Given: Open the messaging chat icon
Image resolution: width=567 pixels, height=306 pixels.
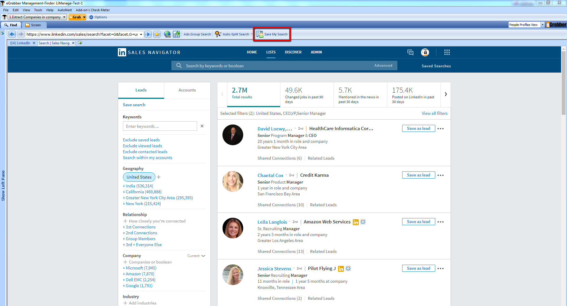Looking at the screenshot, I should [x=410, y=52].
